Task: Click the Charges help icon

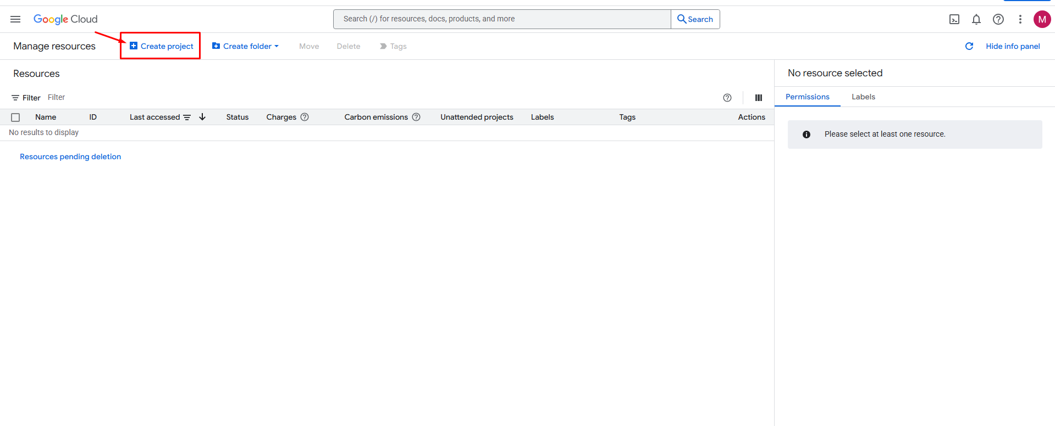Action: click(305, 117)
